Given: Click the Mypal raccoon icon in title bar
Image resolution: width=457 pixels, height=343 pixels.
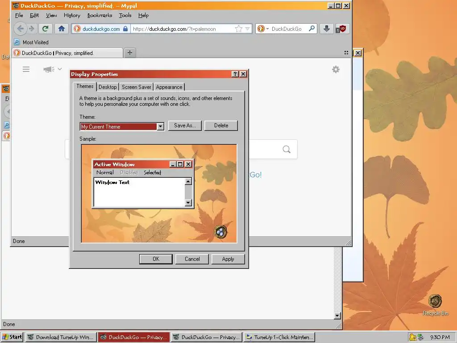Looking at the screenshot, I should click(16, 5).
